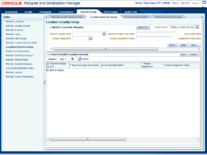This screenshot has width=207, height=155.
Task: Open the Maintain Serial Type Groups subtab
Action: click(168, 17)
